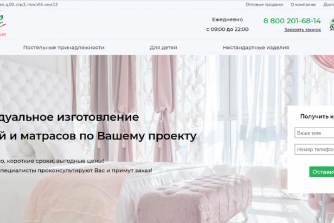
Task: Click the address text in the top bar
Action: pyautogui.click(x=29, y=5)
